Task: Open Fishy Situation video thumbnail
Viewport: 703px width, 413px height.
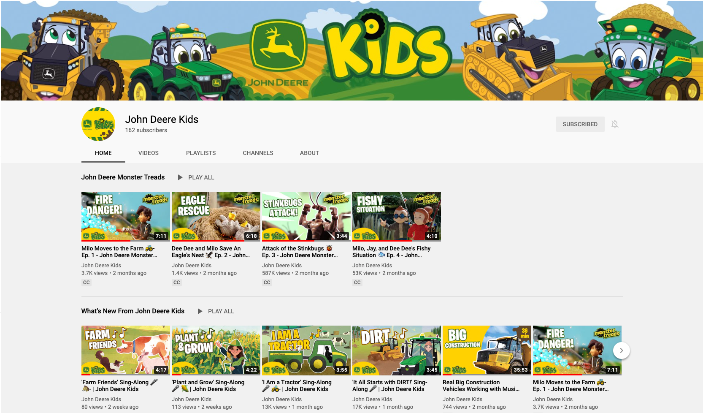Action: [397, 217]
